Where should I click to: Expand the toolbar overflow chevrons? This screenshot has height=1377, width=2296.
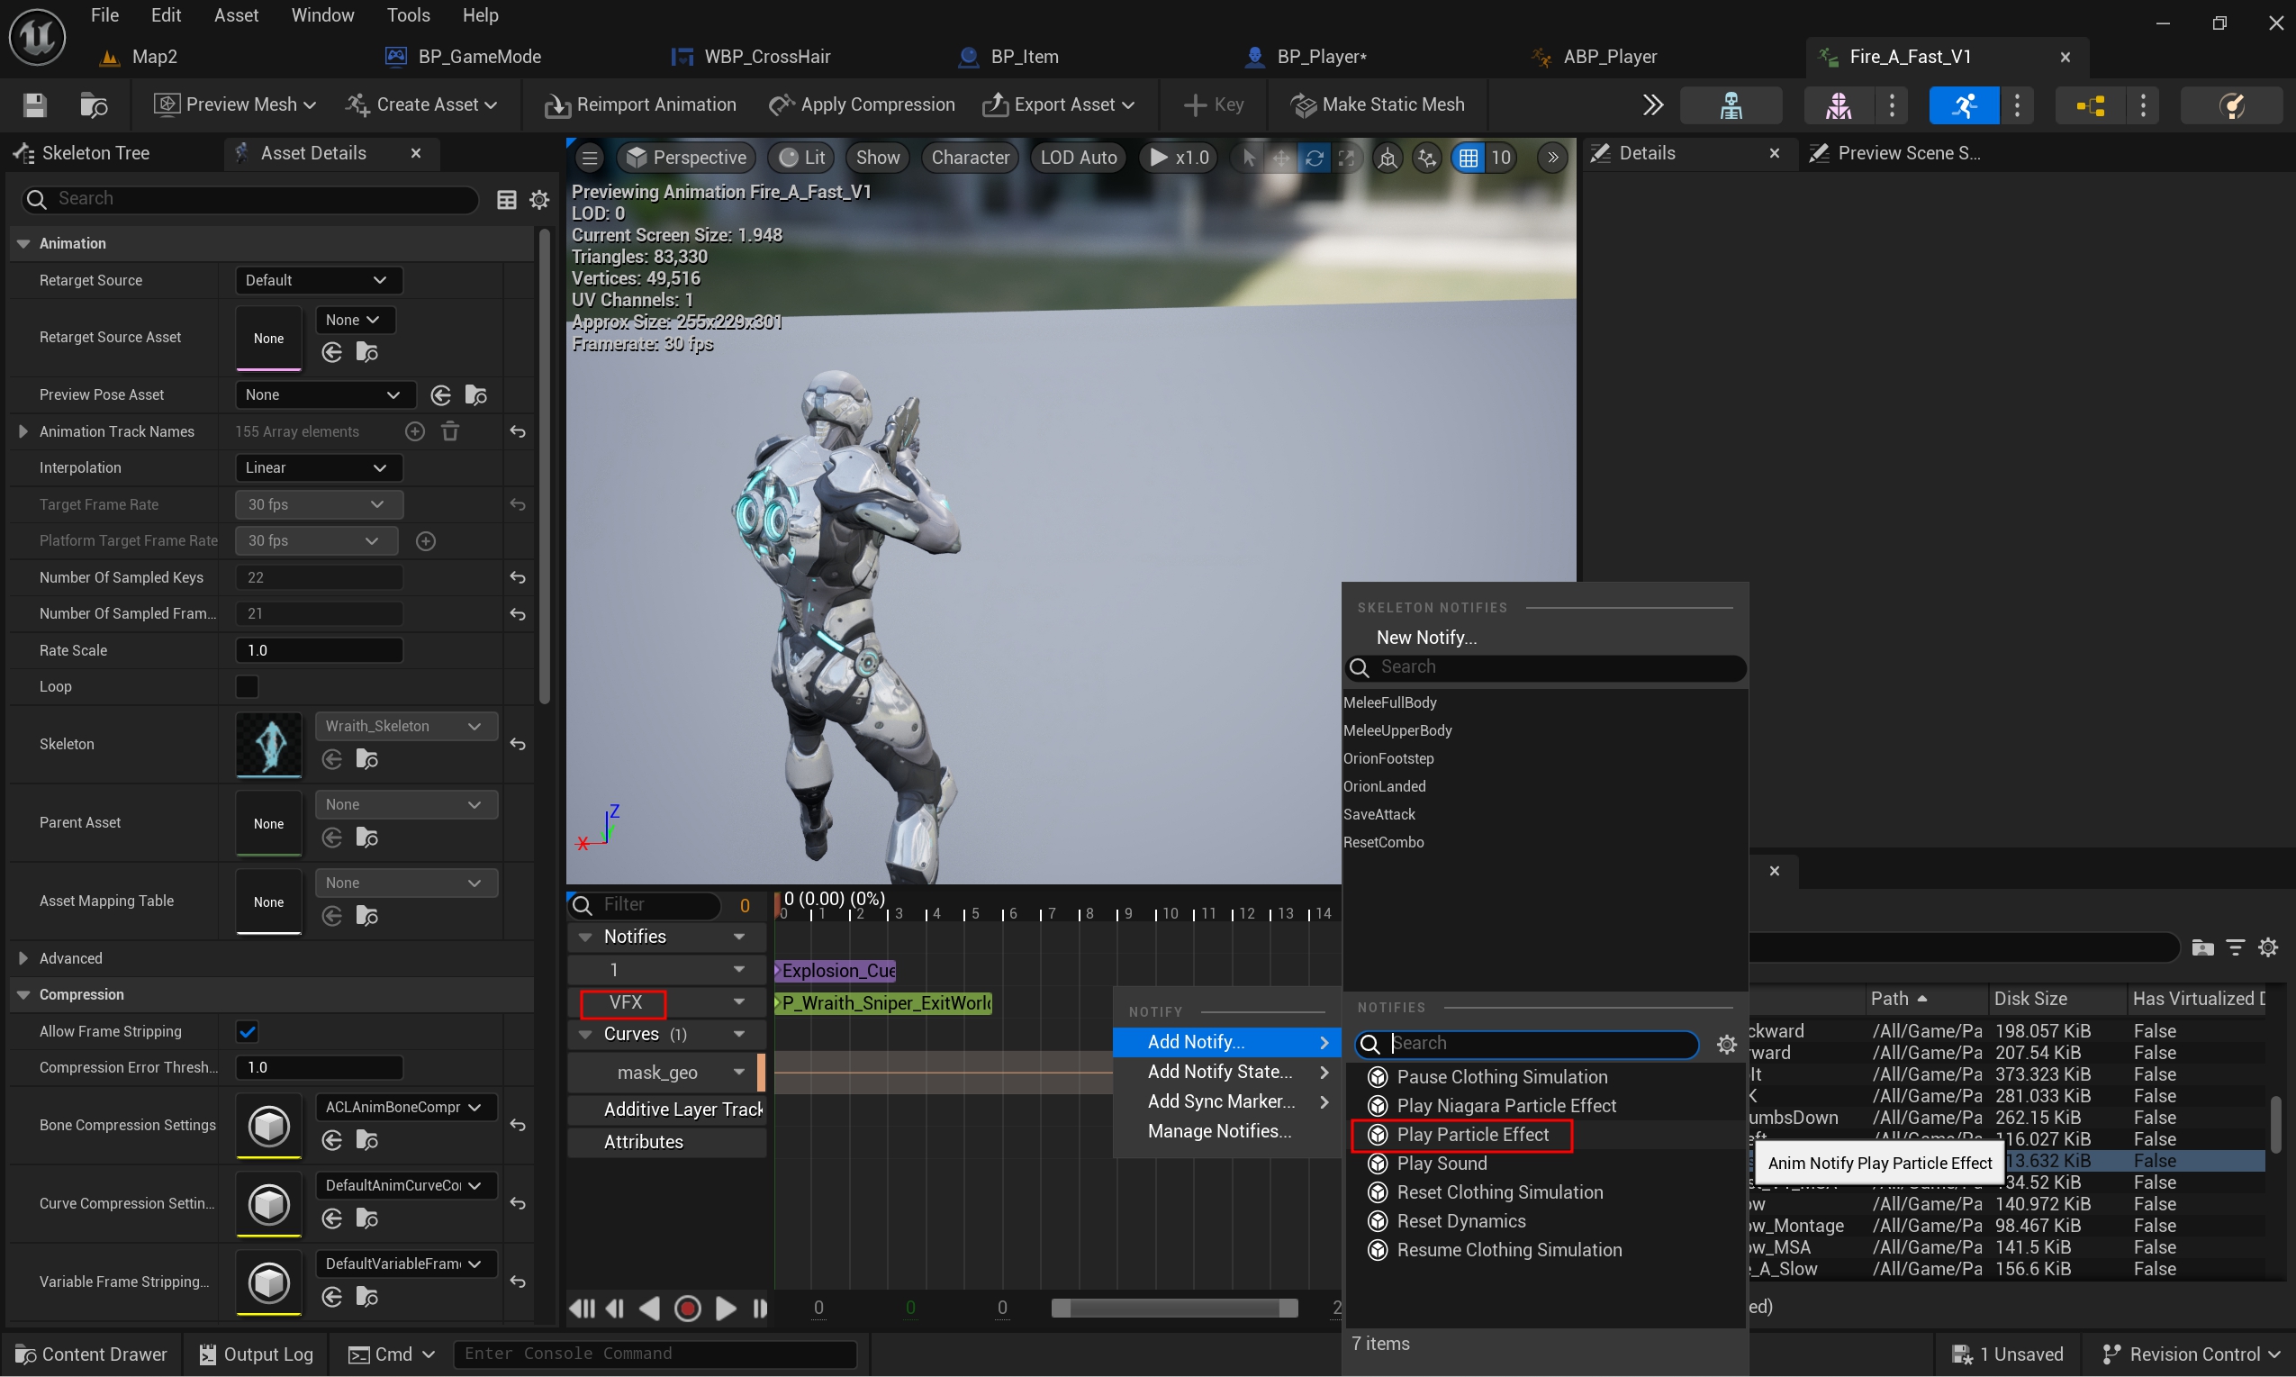coord(1652,104)
